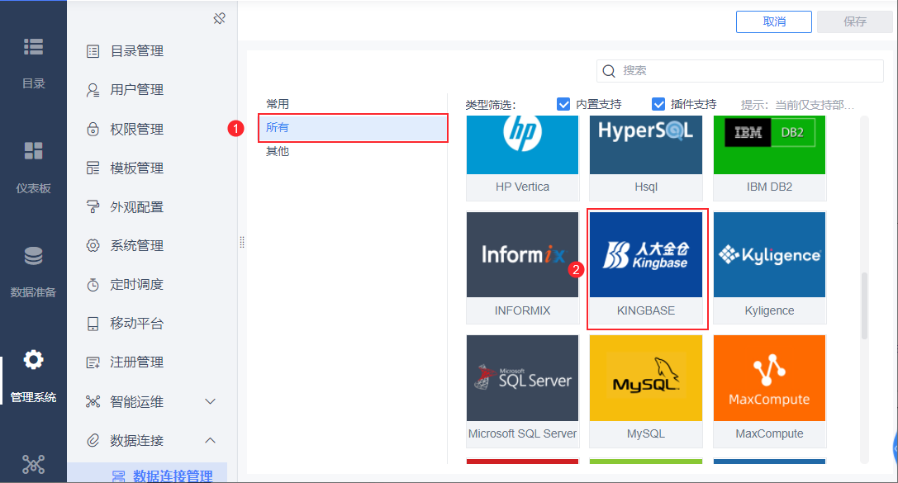Open the 目录 list icon in left rail

[33, 47]
